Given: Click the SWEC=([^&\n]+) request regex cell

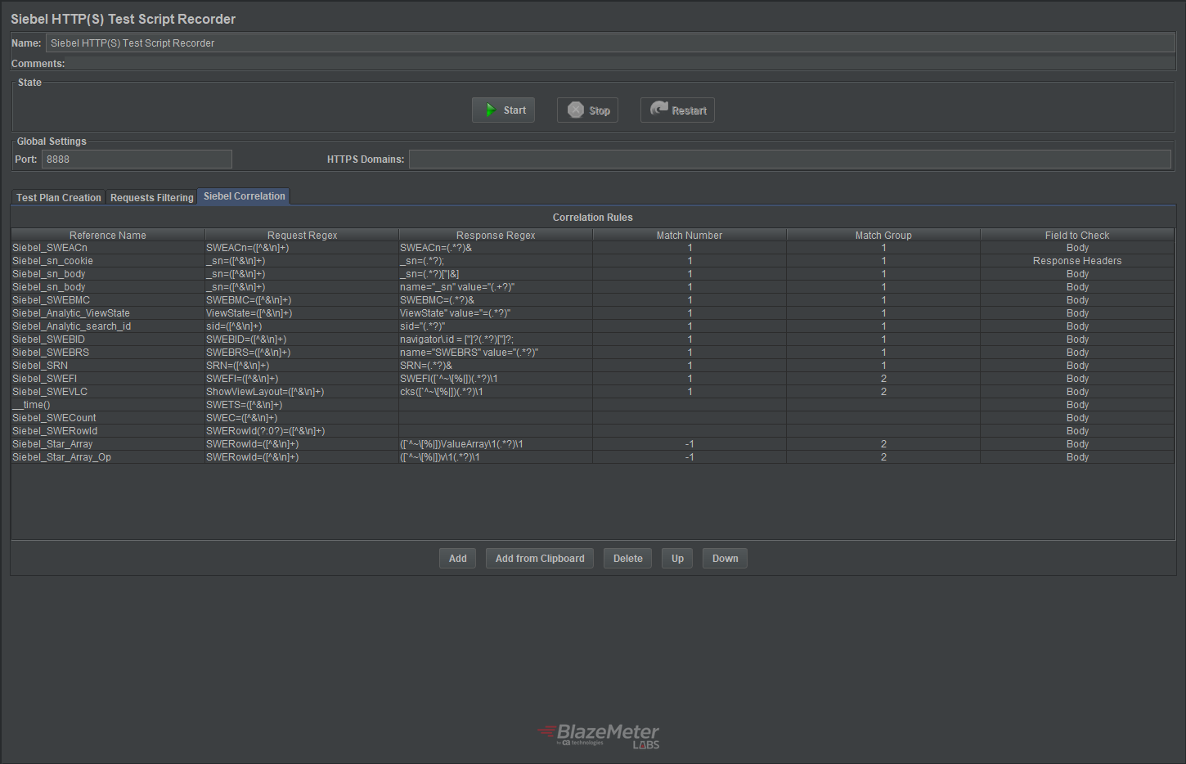Looking at the screenshot, I should 302,418.
